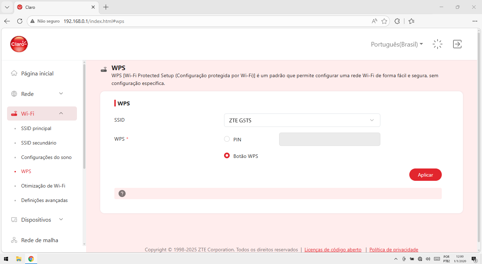Open the network globe icon in the tray
Viewport: 482px width, 264px height.
coord(420,259)
